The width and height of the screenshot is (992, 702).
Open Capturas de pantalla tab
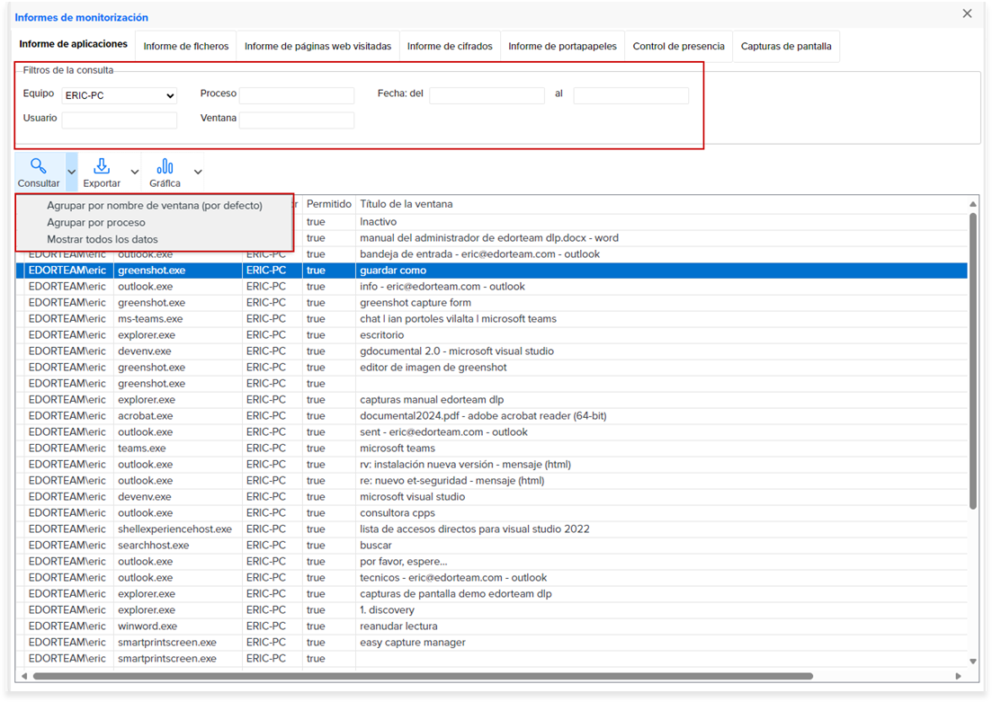click(786, 46)
